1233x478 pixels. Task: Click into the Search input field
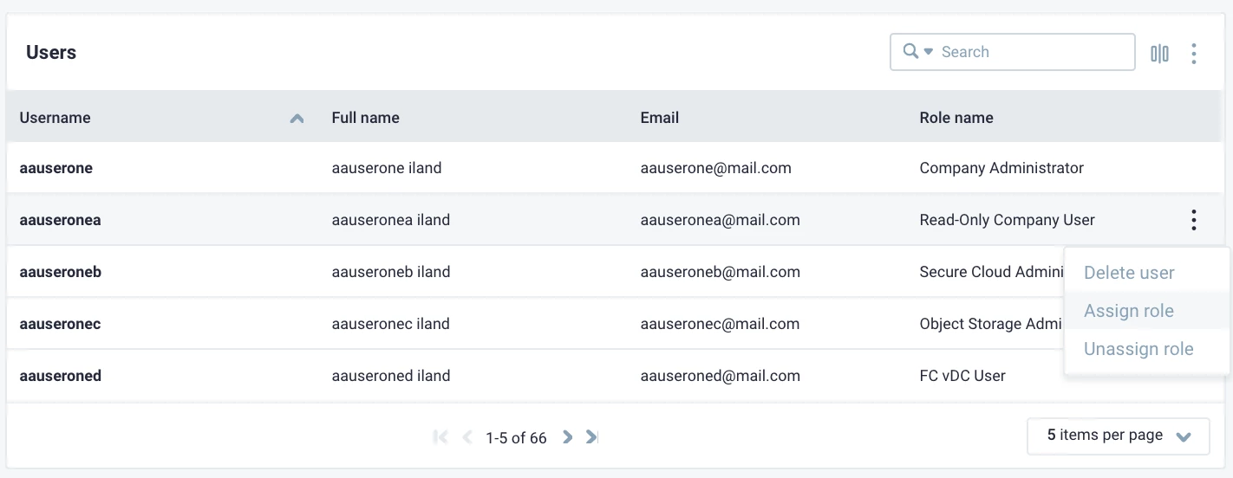pos(1032,52)
